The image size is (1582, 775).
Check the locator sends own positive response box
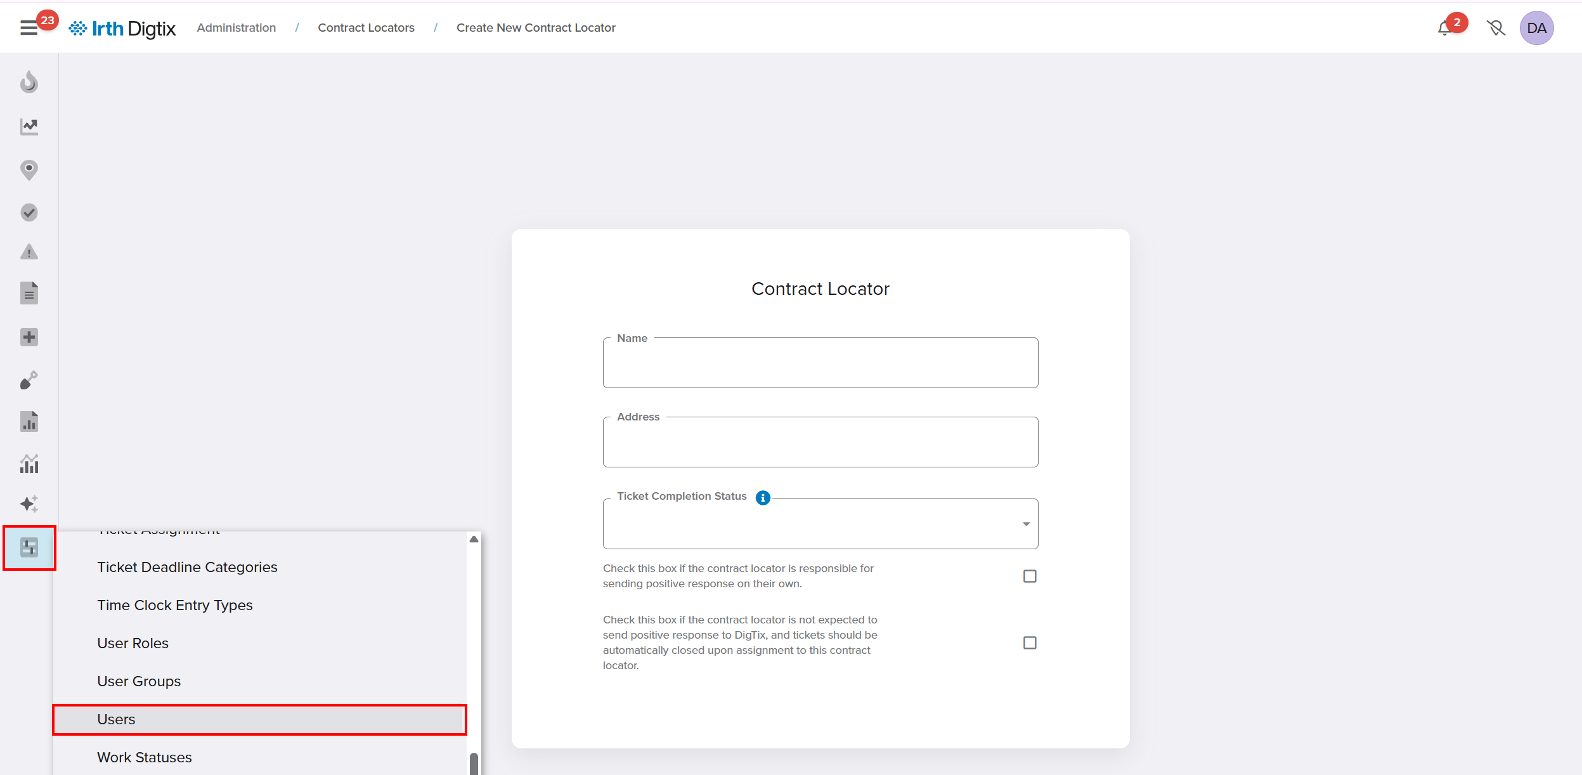(x=1030, y=576)
